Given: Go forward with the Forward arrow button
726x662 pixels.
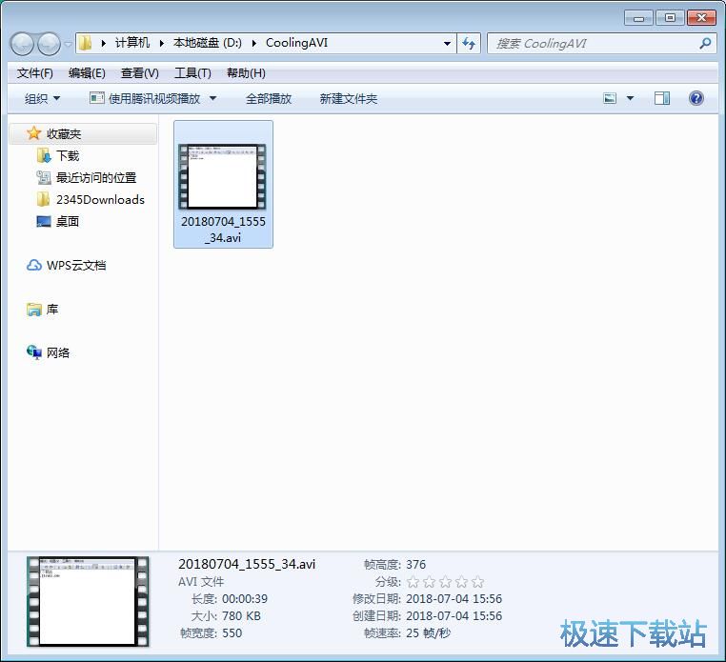Looking at the screenshot, I should [49, 44].
